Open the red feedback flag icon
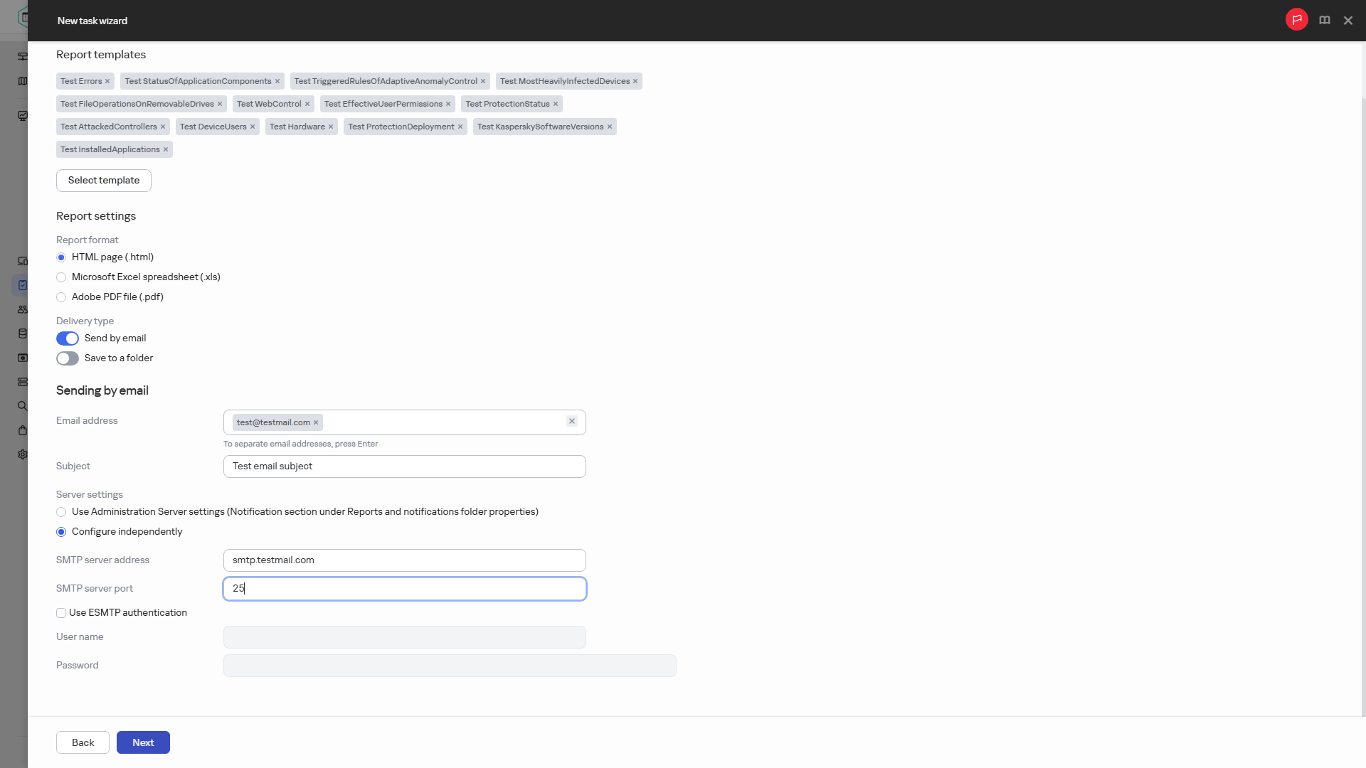This screenshot has width=1366, height=768. pyautogui.click(x=1296, y=20)
